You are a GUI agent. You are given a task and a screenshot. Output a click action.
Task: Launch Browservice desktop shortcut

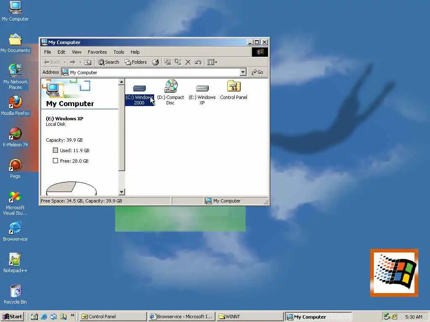coord(15,231)
